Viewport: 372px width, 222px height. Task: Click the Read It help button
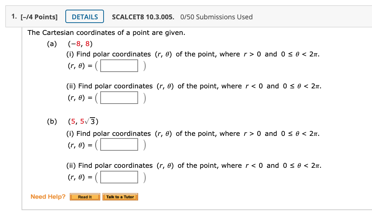point(85,197)
